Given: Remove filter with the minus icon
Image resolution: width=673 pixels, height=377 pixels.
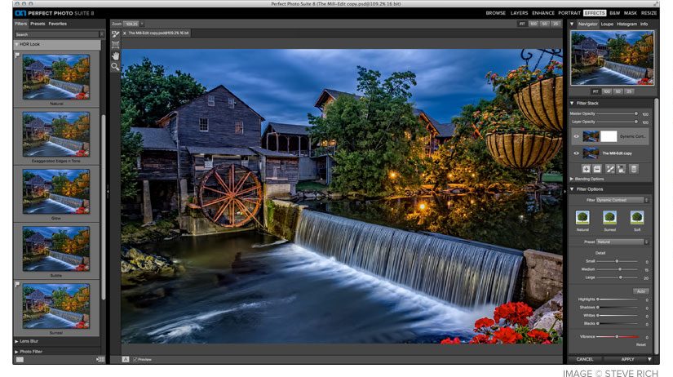Looking at the screenshot, I should pos(597,169).
